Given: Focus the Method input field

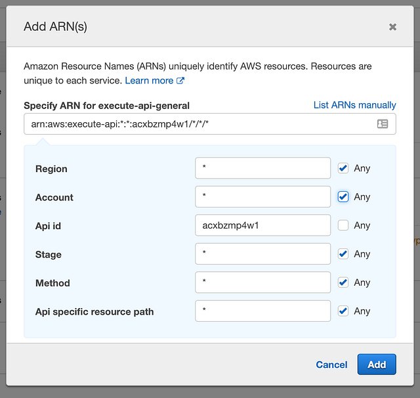Looking at the screenshot, I should (262, 282).
